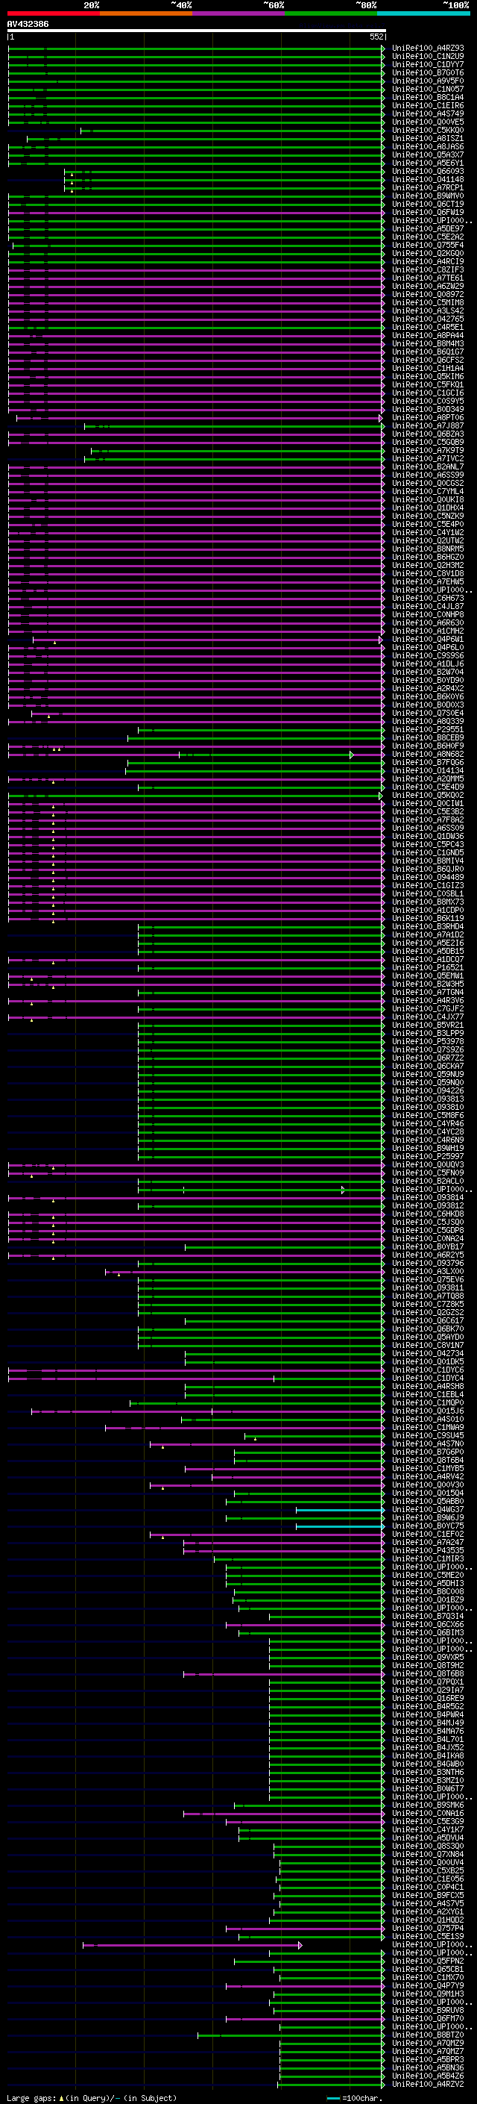Image resolution: width=477 pixels, height=2104 pixels.
Task: Click the hit label UniRef100_A4RZ93
Action: coord(427,49)
